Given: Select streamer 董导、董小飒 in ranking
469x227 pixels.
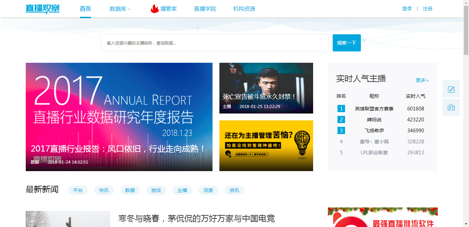Looking at the screenshot, I should (374, 142).
